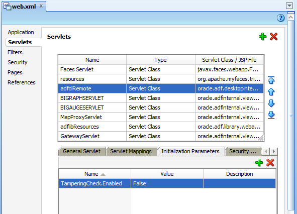Move selected servlet up one row
297x214 pixels.
pos(271,92)
